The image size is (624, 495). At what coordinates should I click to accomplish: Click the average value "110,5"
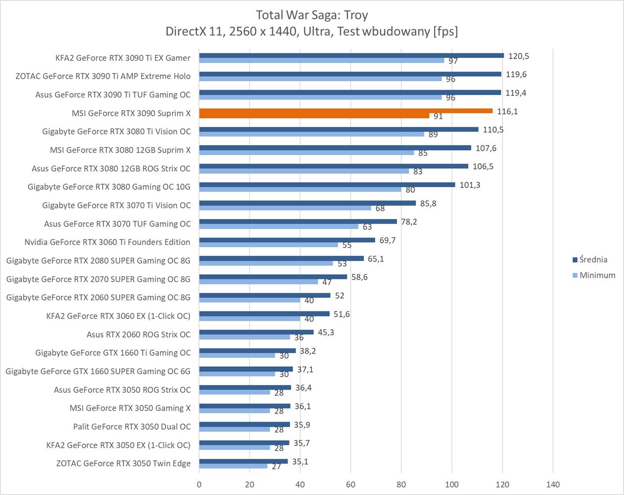[493, 130]
